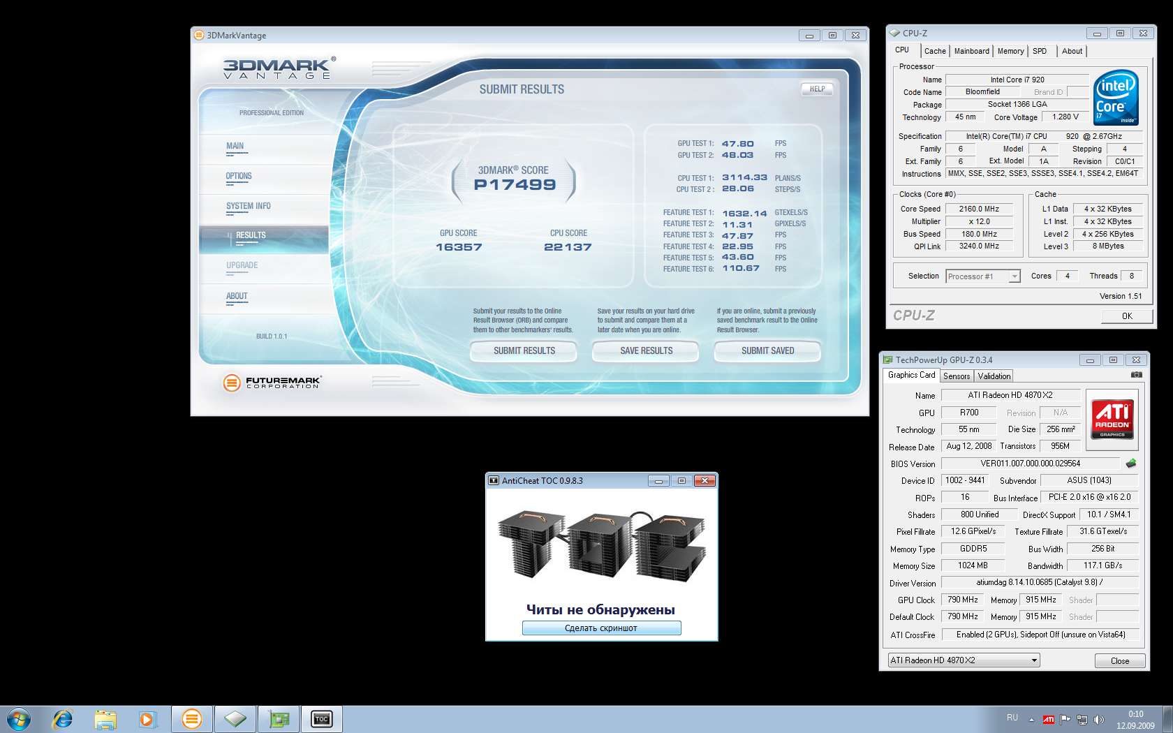Image resolution: width=1173 pixels, height=733 pixels.
Task: Switch to CPU-Z Mainboard tab
Action: tap(971, 51)
